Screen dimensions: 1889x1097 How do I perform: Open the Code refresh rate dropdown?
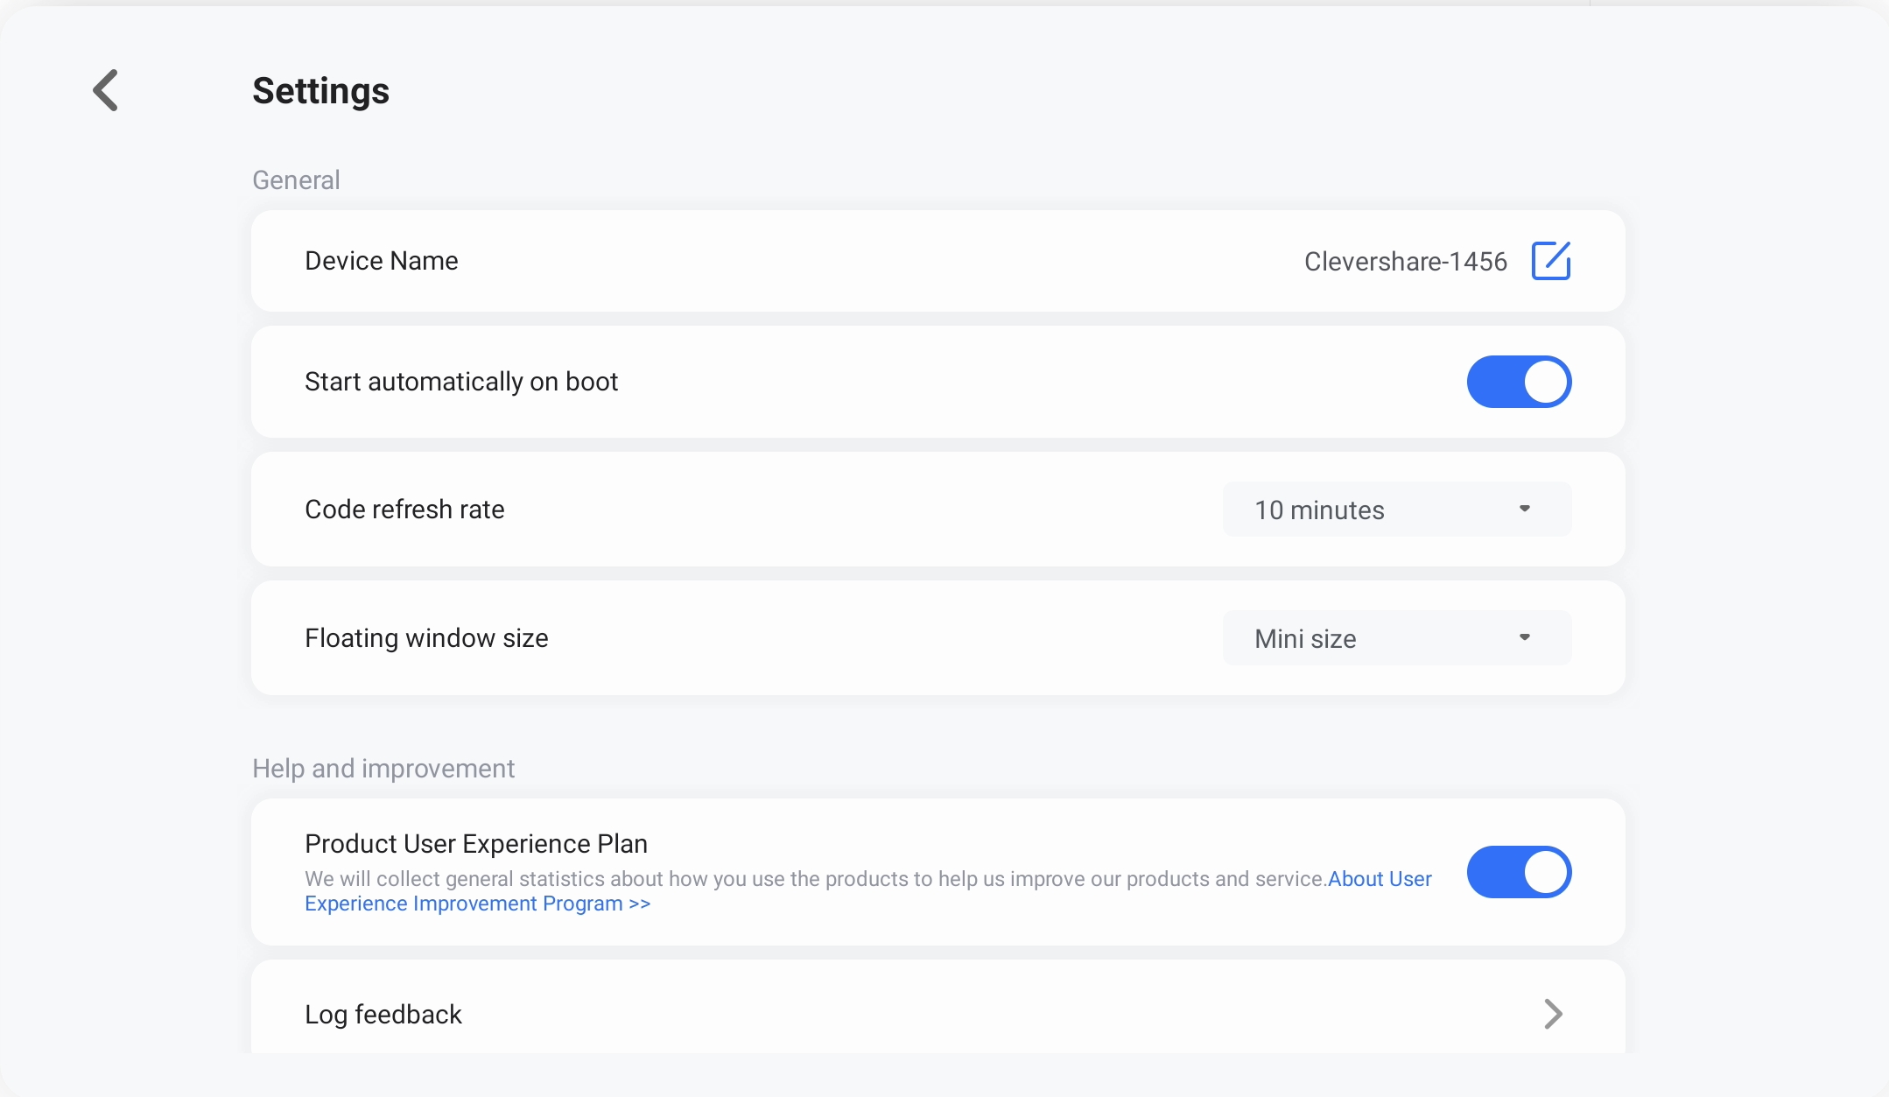[1397, 510]
